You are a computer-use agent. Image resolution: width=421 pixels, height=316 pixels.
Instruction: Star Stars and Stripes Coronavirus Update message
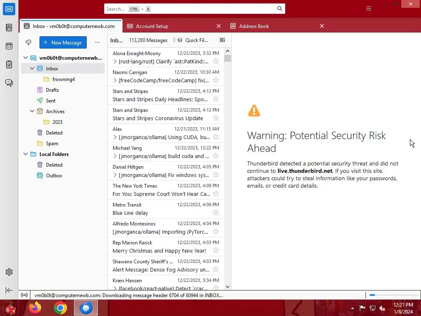215,118
